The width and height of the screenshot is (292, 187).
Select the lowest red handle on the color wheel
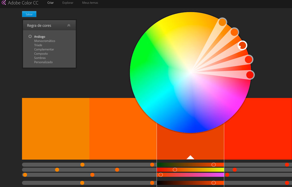250,75
